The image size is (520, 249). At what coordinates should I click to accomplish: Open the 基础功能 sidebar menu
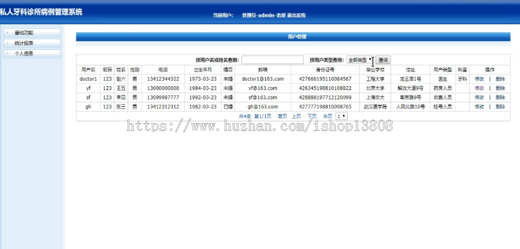coord(32,33)
